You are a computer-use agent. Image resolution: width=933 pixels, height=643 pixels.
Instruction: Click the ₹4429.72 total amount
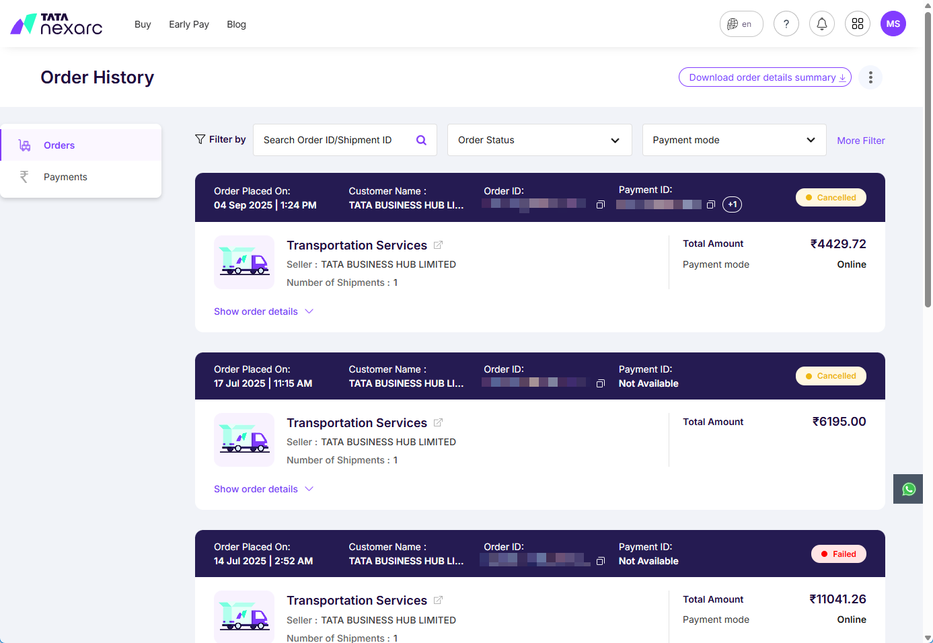(838, 244)
